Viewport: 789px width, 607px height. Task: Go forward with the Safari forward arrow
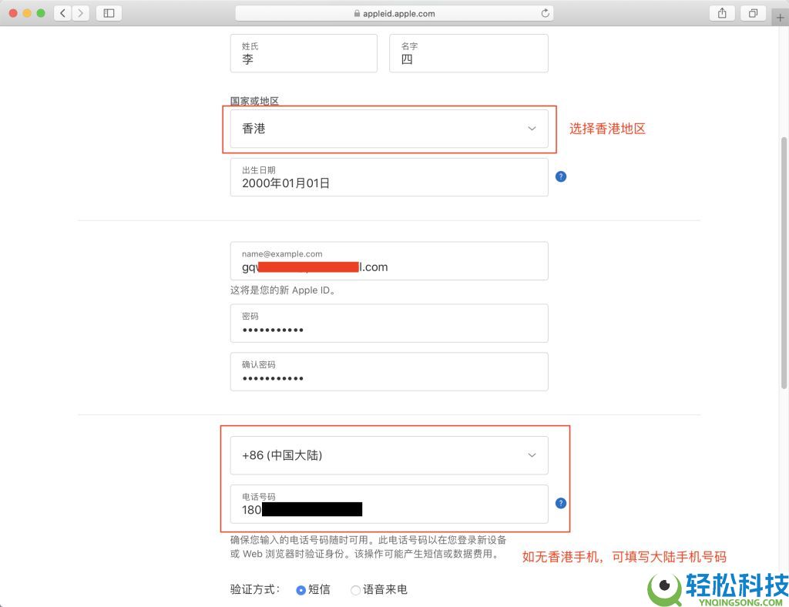[x=80, y=13]
